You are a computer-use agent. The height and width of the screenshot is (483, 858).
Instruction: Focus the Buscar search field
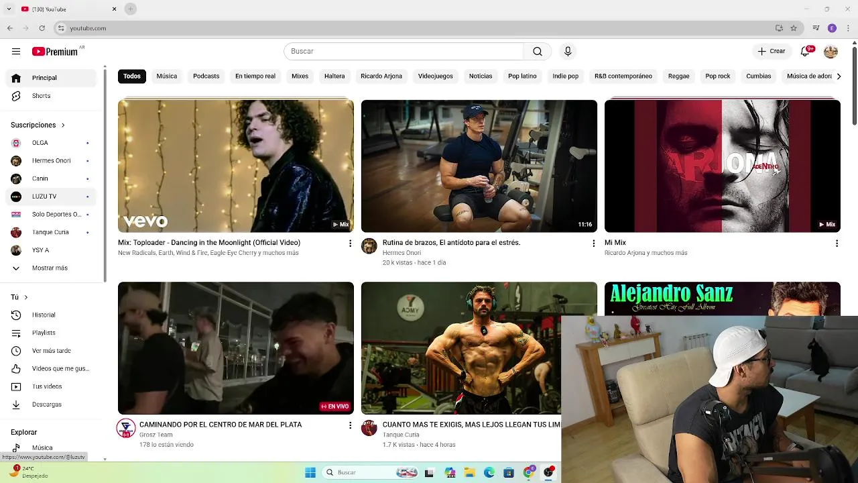[x=404, y=52]
